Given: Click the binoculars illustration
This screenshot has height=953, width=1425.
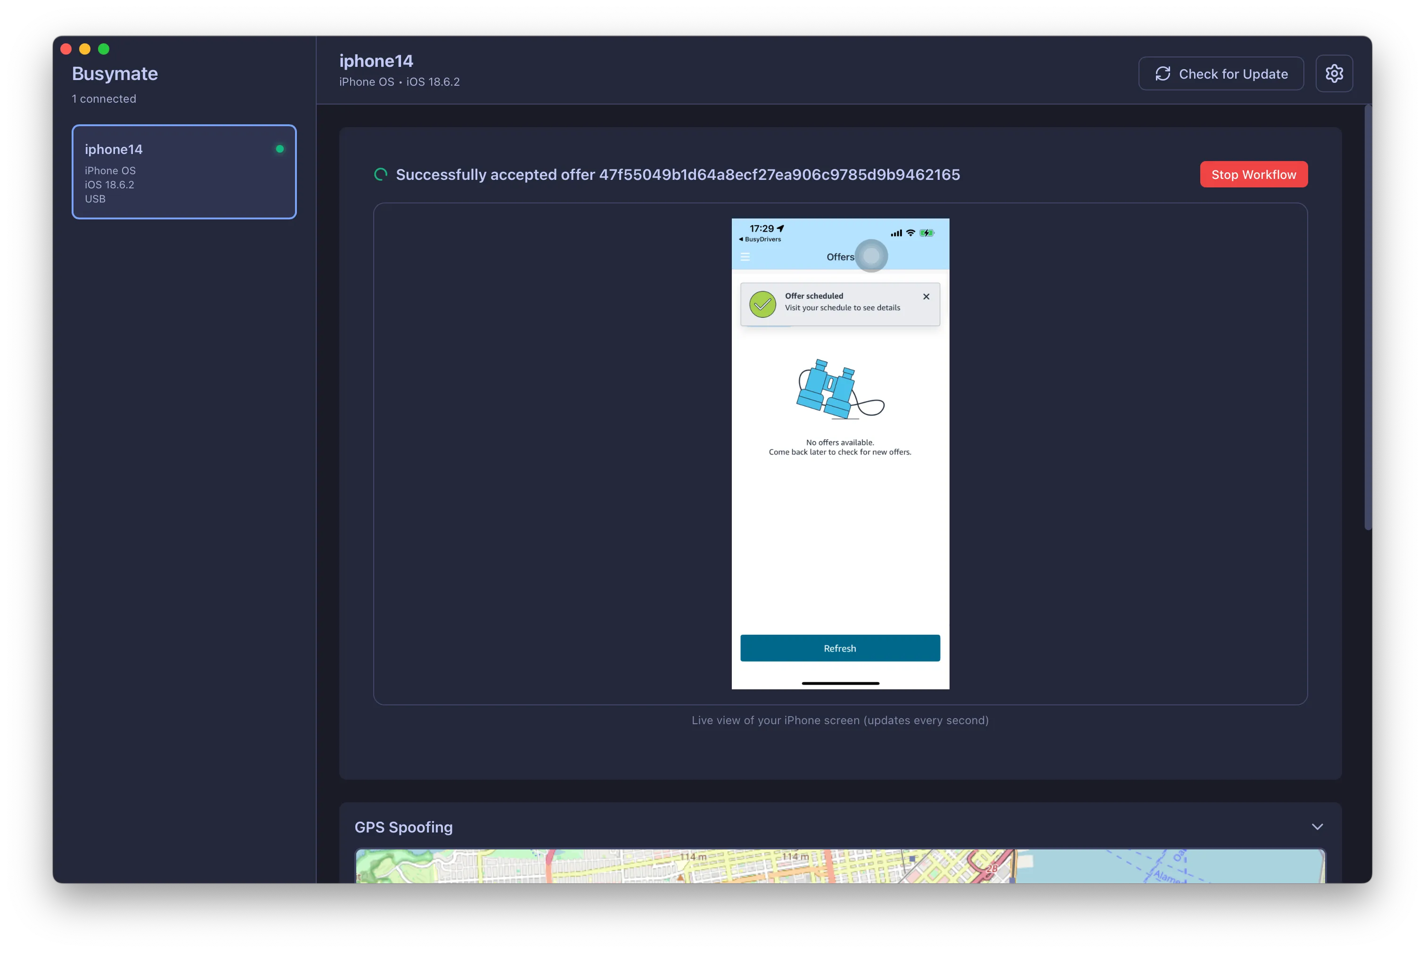Looking at the screenshot, I should tap(839, 389).
